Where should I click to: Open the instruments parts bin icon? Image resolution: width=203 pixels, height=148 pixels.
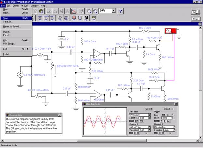coord(94,18)
